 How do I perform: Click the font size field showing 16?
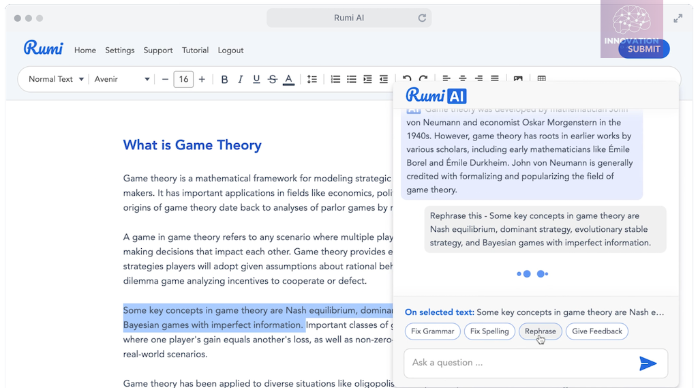pos(183,79)
